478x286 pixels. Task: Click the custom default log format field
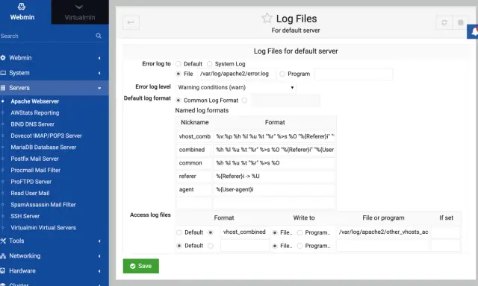pos(285,101)
